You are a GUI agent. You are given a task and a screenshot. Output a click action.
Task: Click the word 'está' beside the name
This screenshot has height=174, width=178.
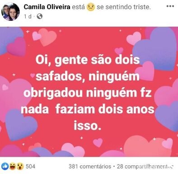(x=79, y=7)
